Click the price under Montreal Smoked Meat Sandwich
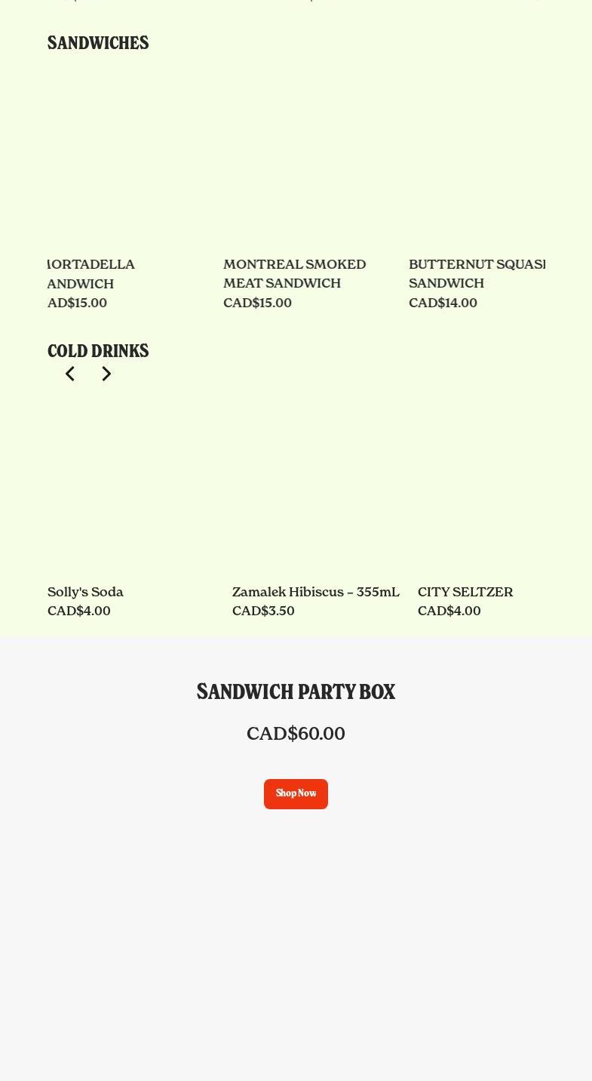 click(x=257, y=303)
